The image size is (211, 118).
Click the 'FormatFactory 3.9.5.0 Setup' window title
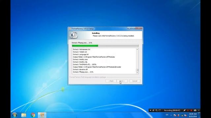click(x=83, y=29)
